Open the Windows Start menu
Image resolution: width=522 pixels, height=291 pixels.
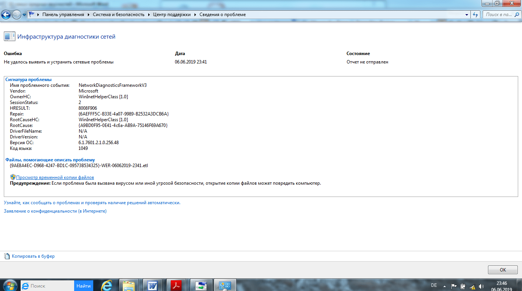click(x=10, y=285)
